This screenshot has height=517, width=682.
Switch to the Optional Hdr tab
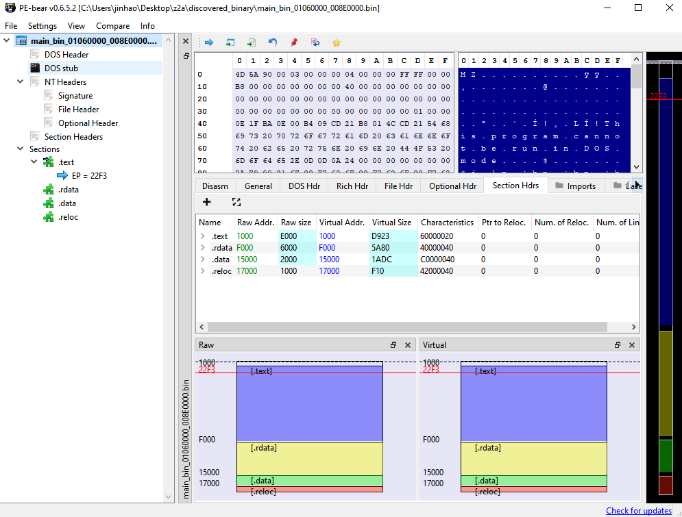pos(452,186)
